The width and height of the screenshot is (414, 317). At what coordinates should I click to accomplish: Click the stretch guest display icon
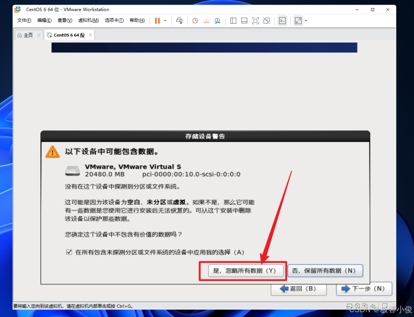pyautogui.click(x=298, y=21)
